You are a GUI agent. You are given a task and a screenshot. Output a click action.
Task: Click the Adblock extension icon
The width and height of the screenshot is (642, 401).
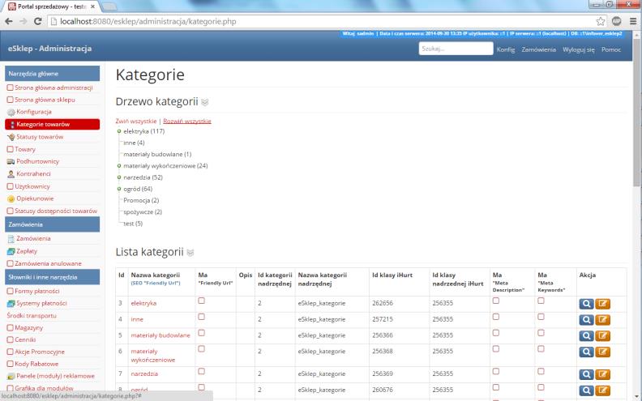(x=616, y=21)
